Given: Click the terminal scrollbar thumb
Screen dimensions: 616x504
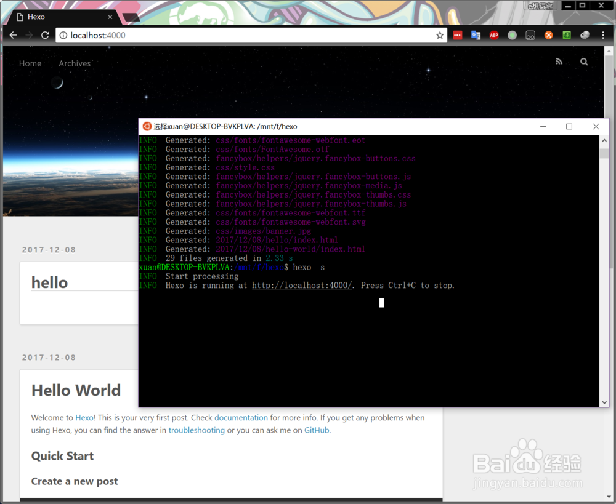Looking at the screenshot, I should [604, 153].
